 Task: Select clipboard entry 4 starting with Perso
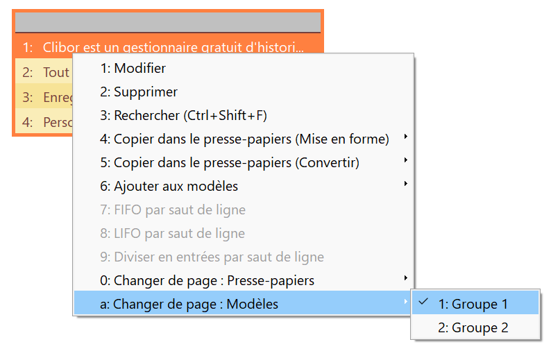(x=44, y=121)
